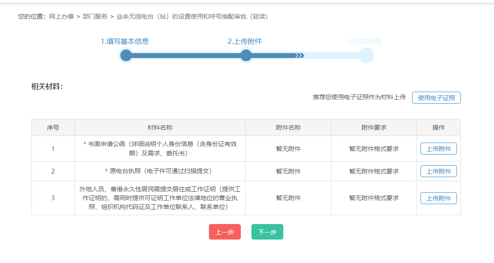Click the step 2 circle on progress bar
494x263 pixels.
(246, 55)
